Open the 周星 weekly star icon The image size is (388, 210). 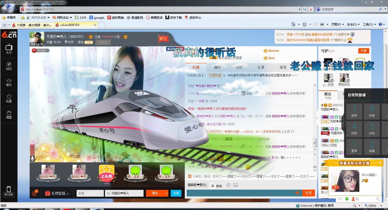pyautogui.click(x=9, y=115)
